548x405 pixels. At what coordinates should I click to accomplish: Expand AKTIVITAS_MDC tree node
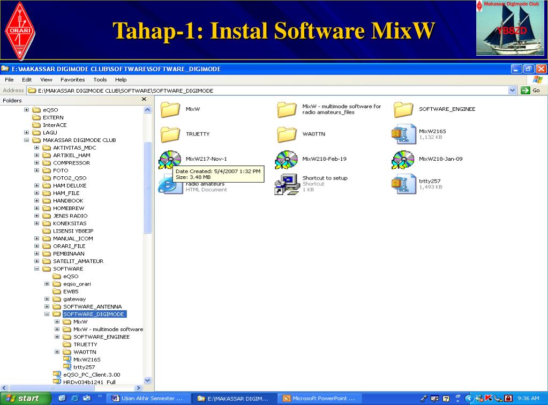click(x=37, y=148)
